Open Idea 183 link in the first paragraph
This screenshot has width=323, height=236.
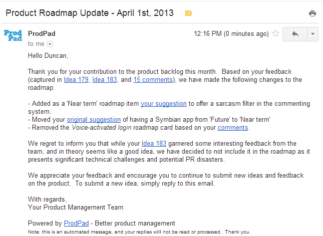106,80
